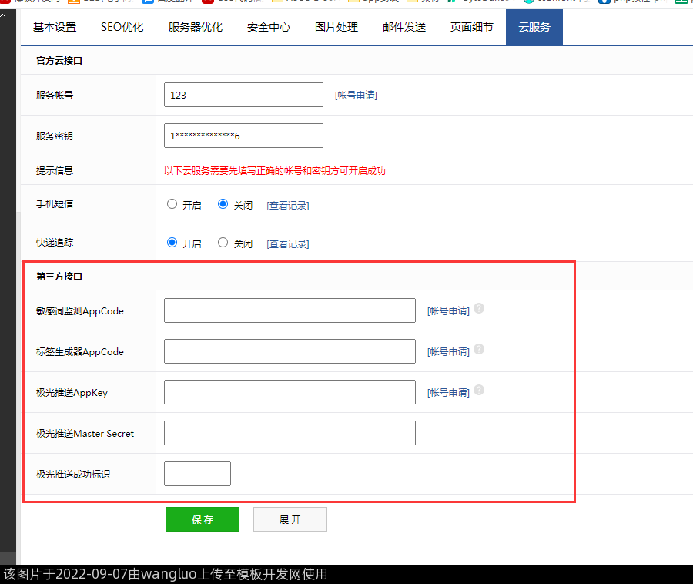Image resolution: width=693 pixels, height=584 pixels.
Task: Click help icon beside 极光推送AppKey
Action: click(479, 391)
